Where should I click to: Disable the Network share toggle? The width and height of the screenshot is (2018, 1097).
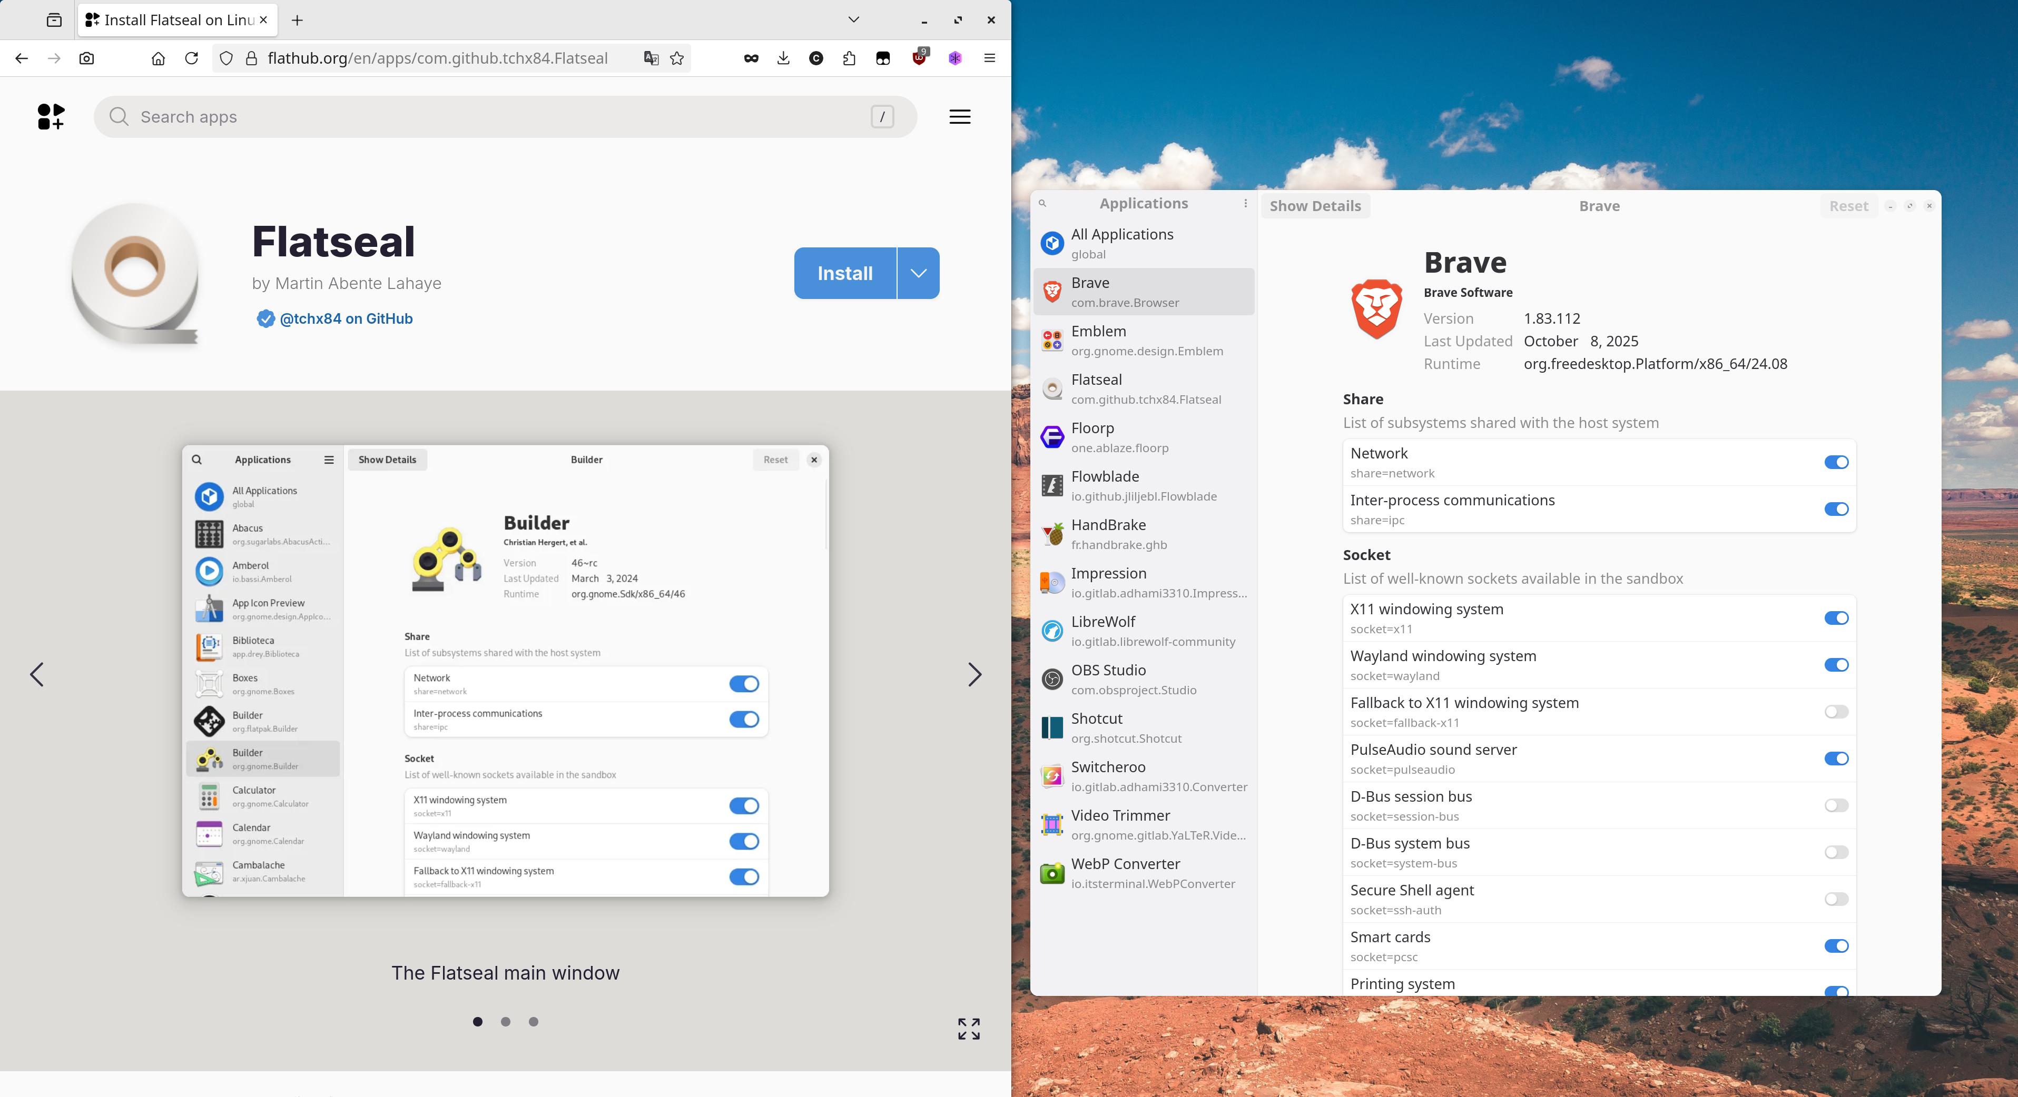point(1835,462)
